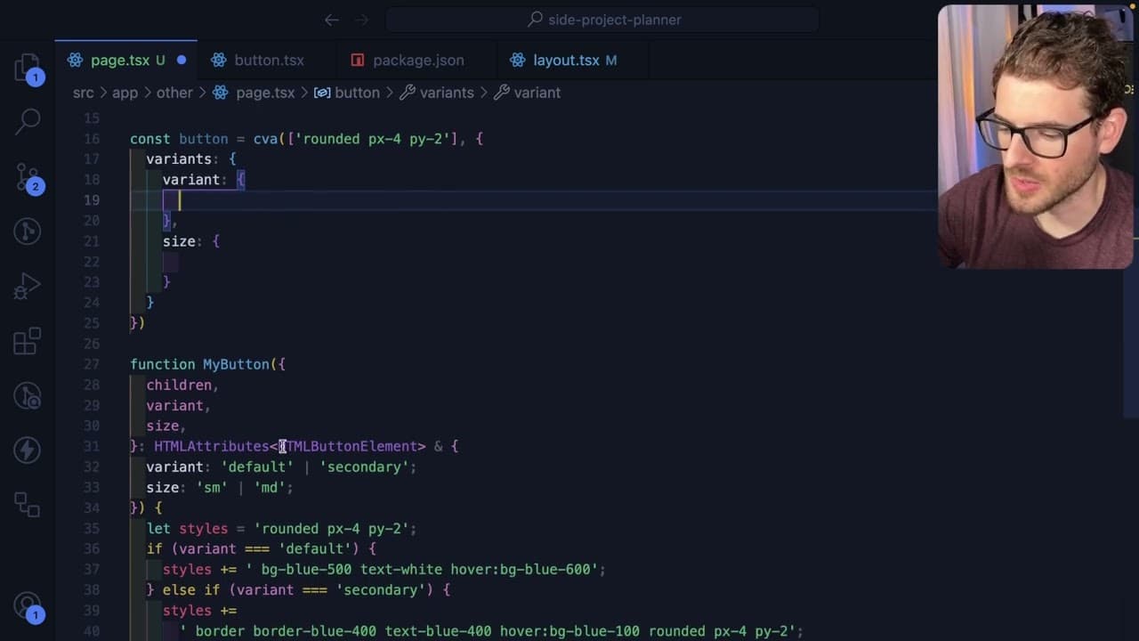Click the unsaved dot on page.tsx tab
This screenshot has width=1139, height=641.
pos(182,61)
